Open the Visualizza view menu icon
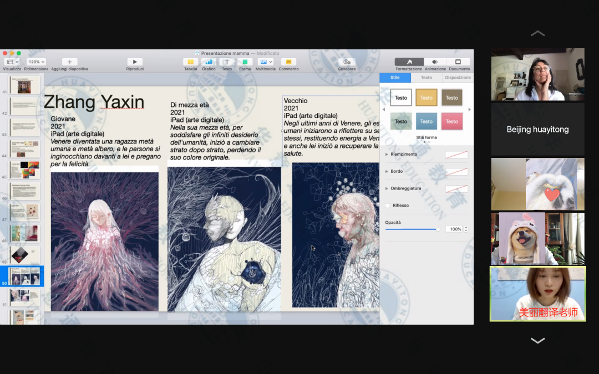599x374 pixels. (x=12, y=62)
